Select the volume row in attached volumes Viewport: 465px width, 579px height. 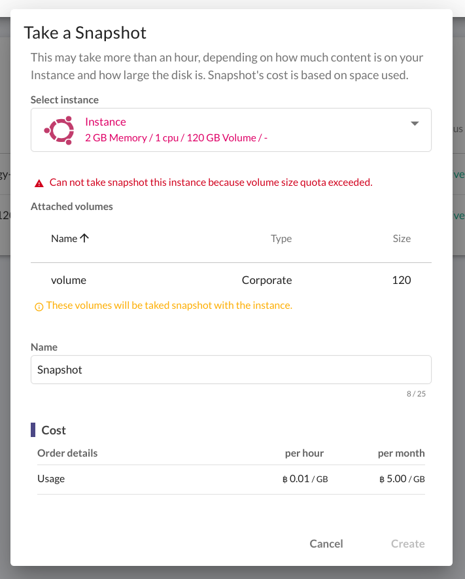coord(231,280)
